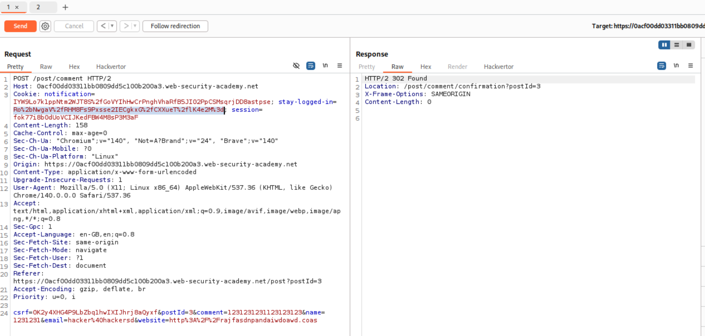This screenshot has width=705, height=336.
Task: Select the side-by-side split layout icon
Action: tap(664, 45)
